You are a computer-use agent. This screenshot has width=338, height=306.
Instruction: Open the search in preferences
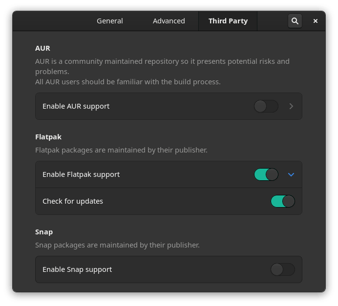(295, 21)
